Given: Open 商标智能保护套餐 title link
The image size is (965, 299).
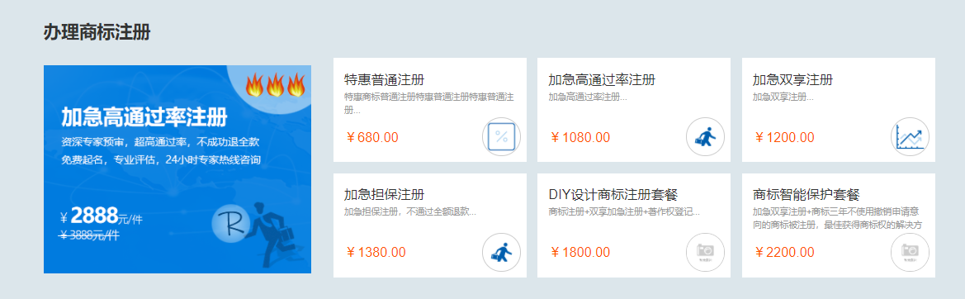Looking at the screenshot, I should coord(806,196).
